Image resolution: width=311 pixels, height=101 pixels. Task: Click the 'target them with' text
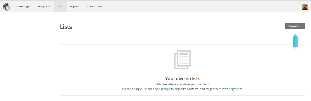click(x=215, y=89)
